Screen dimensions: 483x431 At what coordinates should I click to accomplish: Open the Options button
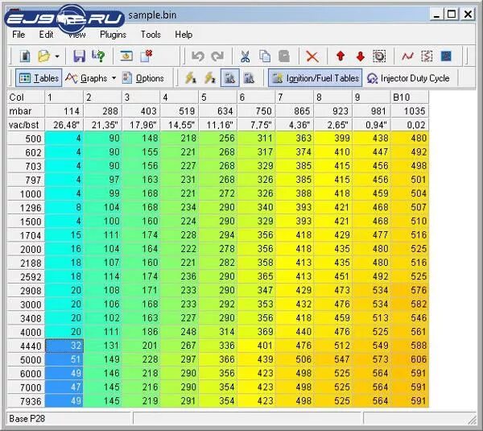pos(143,78)
